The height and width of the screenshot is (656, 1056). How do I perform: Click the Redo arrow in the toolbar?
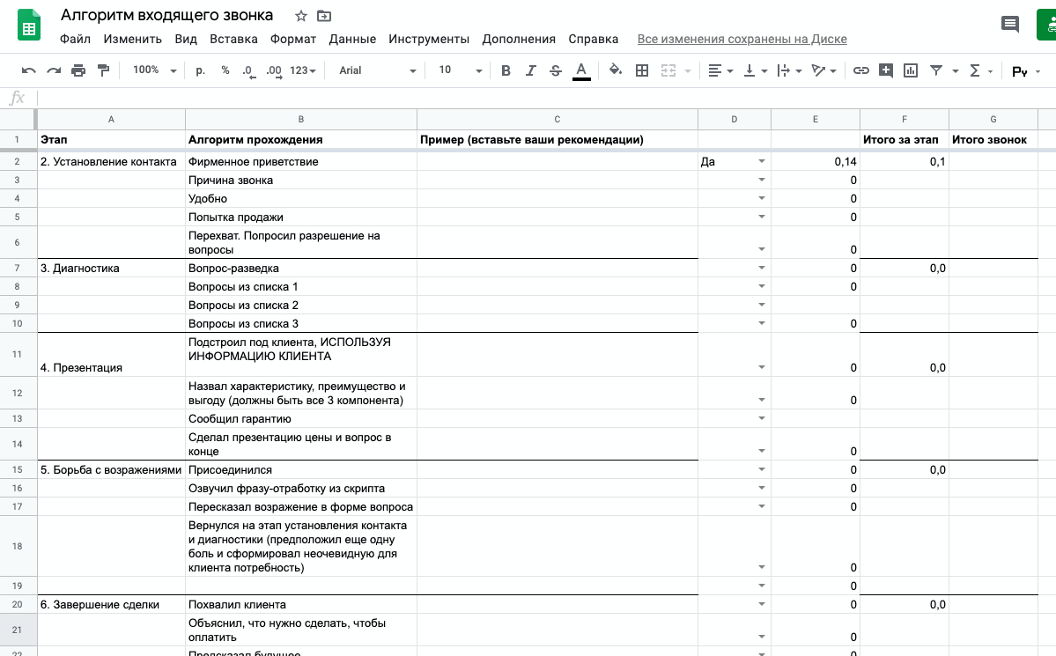(54, 70)
